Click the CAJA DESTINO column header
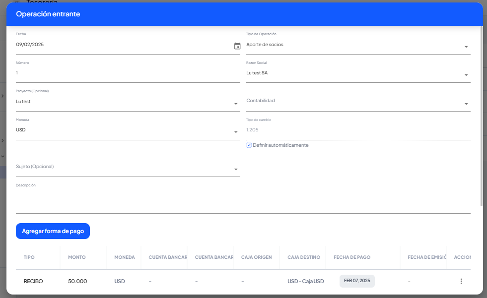Image resolution: width=487 pixels, height=298 pixels. coord(303,257)
